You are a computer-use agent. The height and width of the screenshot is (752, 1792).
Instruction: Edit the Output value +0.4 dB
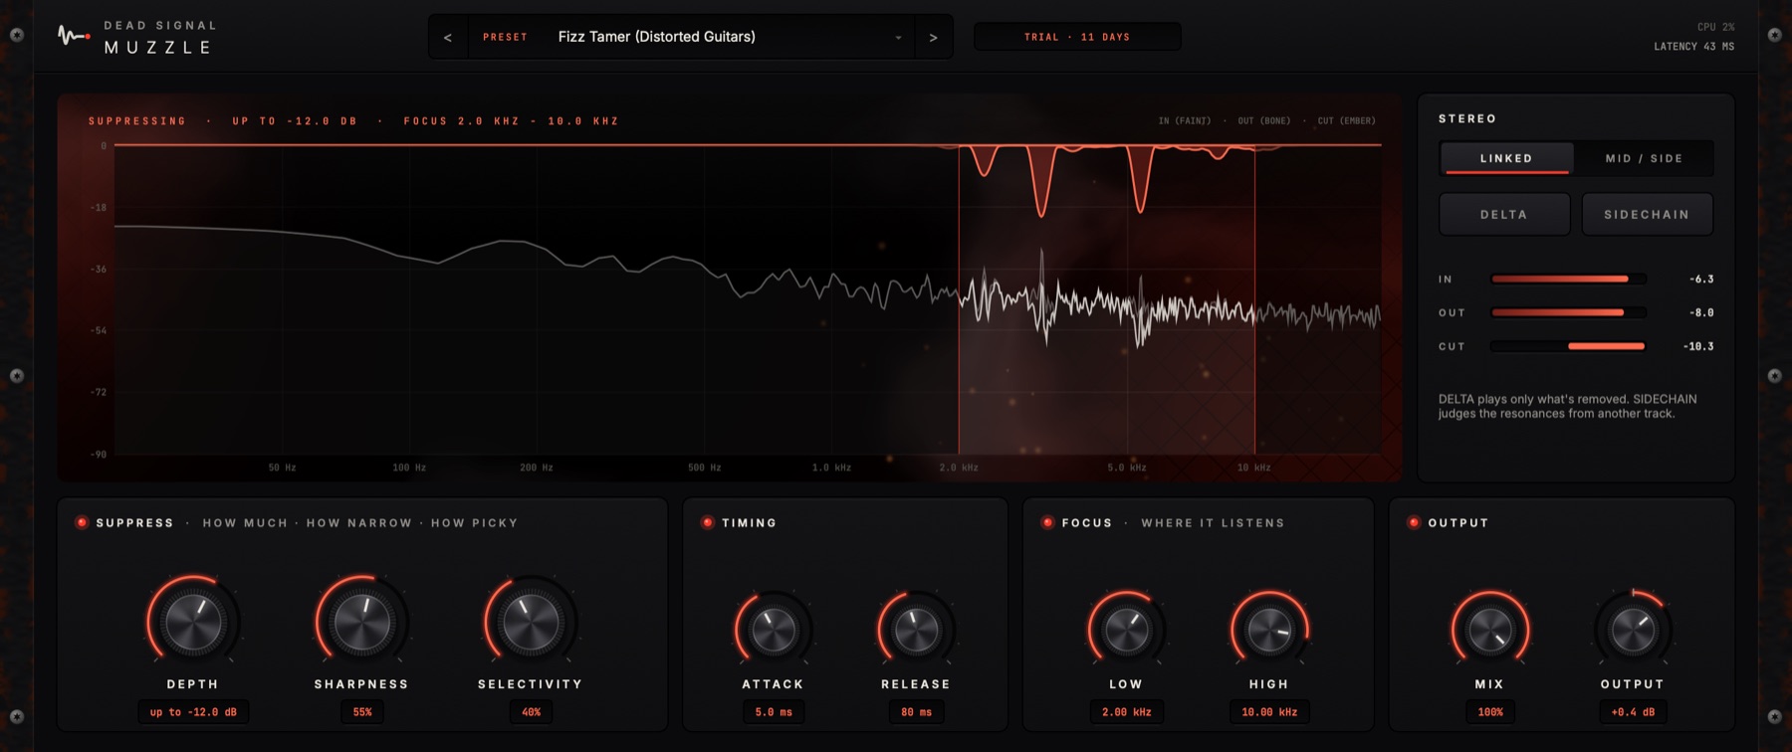point(1633,712)
